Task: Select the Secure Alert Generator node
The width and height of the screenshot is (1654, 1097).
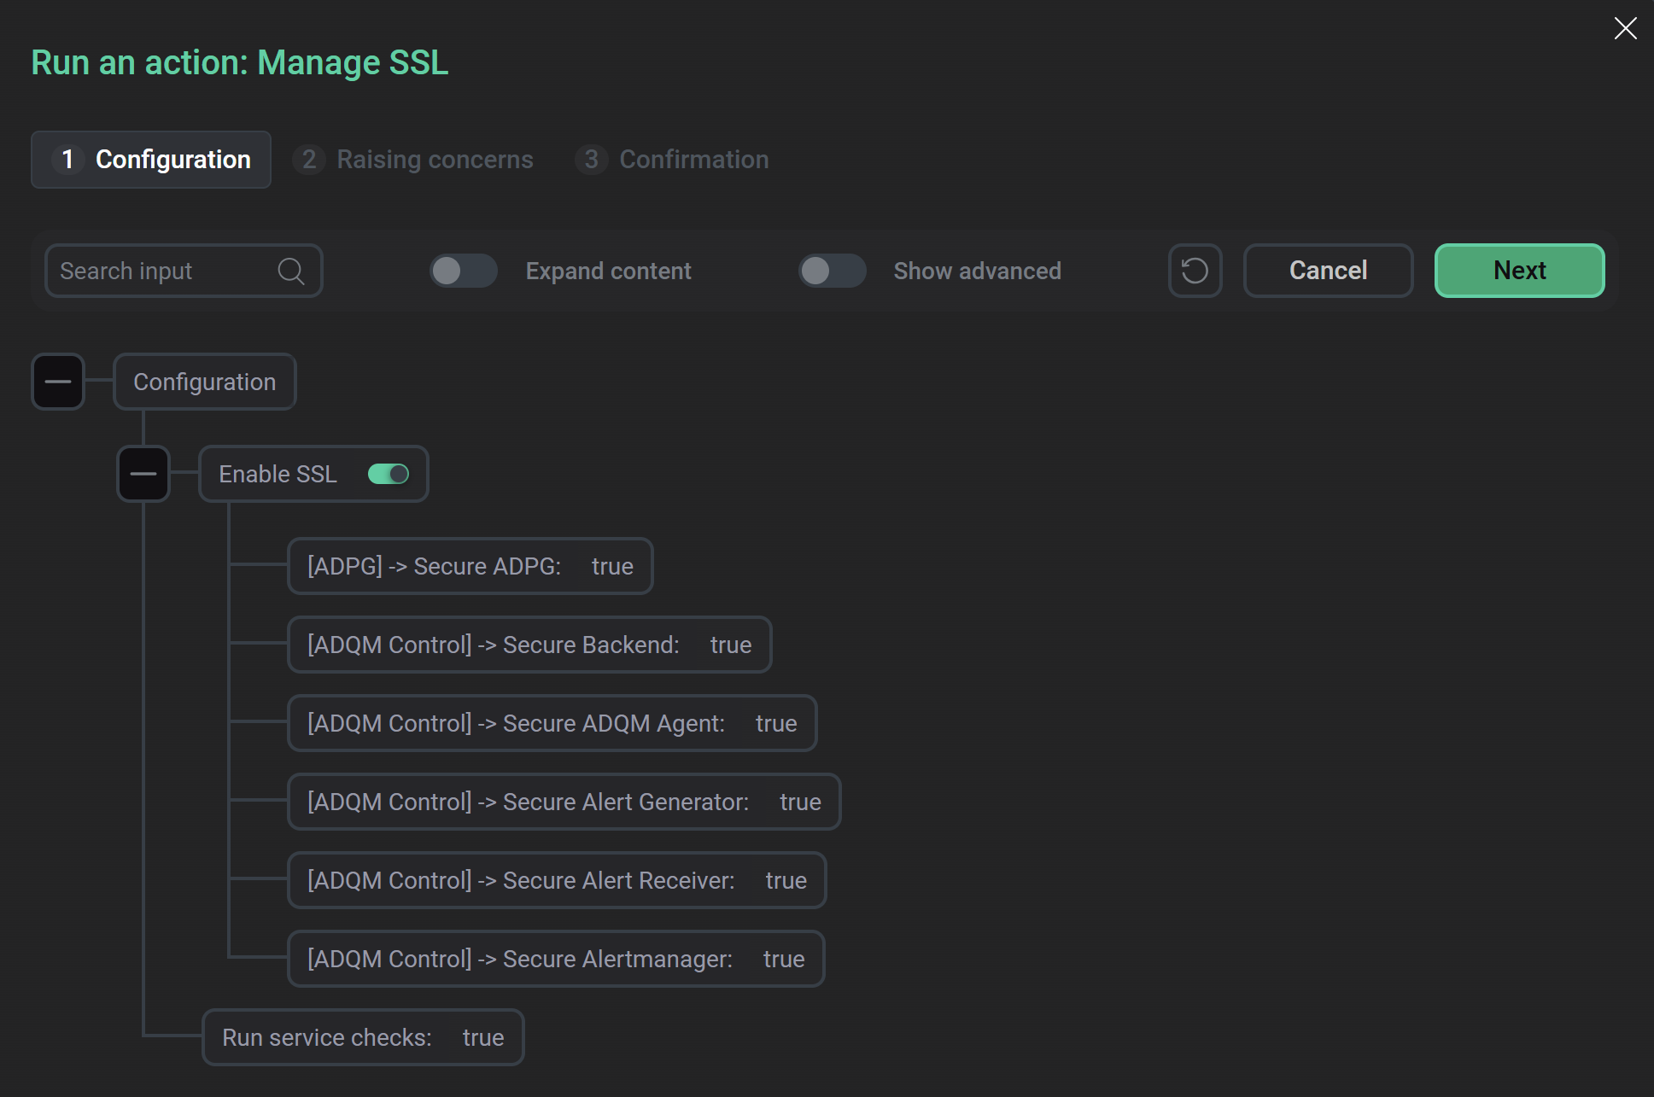Action: (x=564, y=802)
